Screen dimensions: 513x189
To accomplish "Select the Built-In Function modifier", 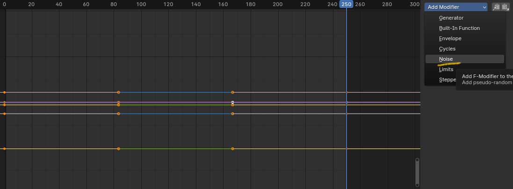I will (459, 28).
